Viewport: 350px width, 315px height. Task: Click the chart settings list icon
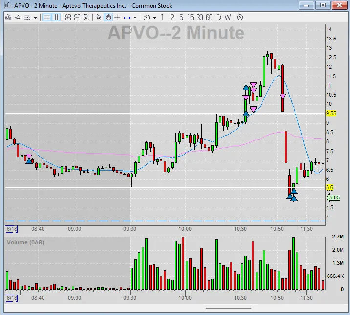27,18
